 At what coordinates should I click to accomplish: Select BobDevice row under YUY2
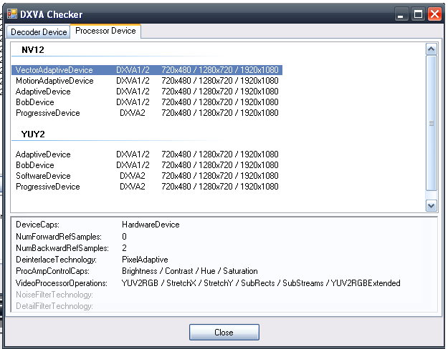[x=147, y=165]
